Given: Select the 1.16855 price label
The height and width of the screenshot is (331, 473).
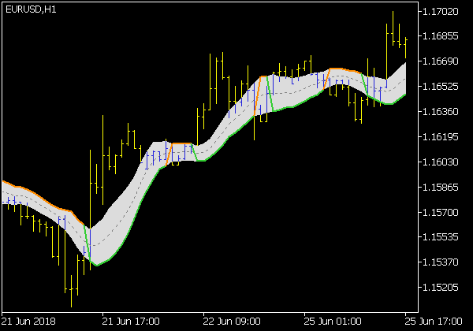Looking at the screenshot, I should click(440, 36).
